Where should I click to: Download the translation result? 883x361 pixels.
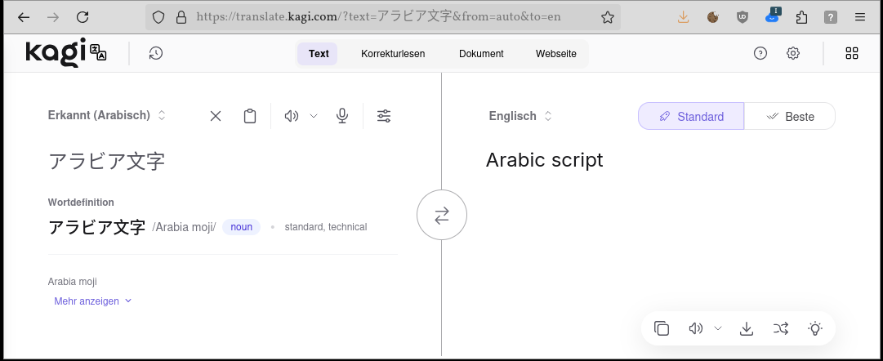[746, 328]
